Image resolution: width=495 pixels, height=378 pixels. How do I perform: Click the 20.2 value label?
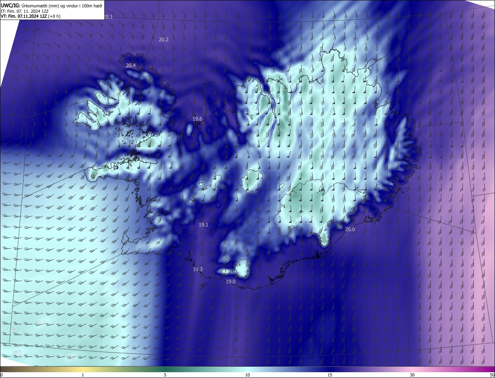coord(164,40)
